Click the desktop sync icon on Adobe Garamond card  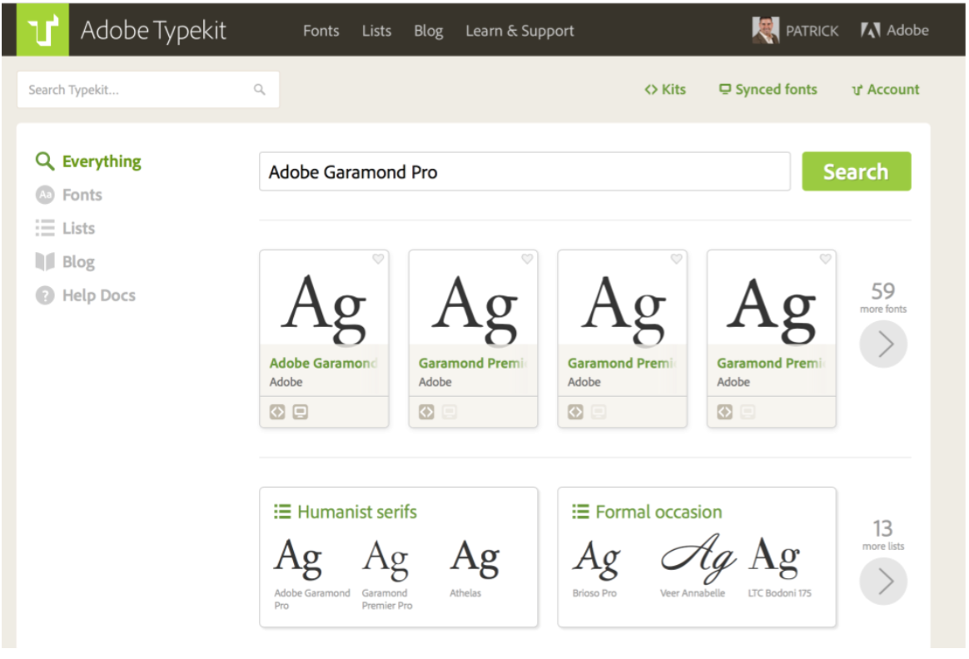(300, 411)
